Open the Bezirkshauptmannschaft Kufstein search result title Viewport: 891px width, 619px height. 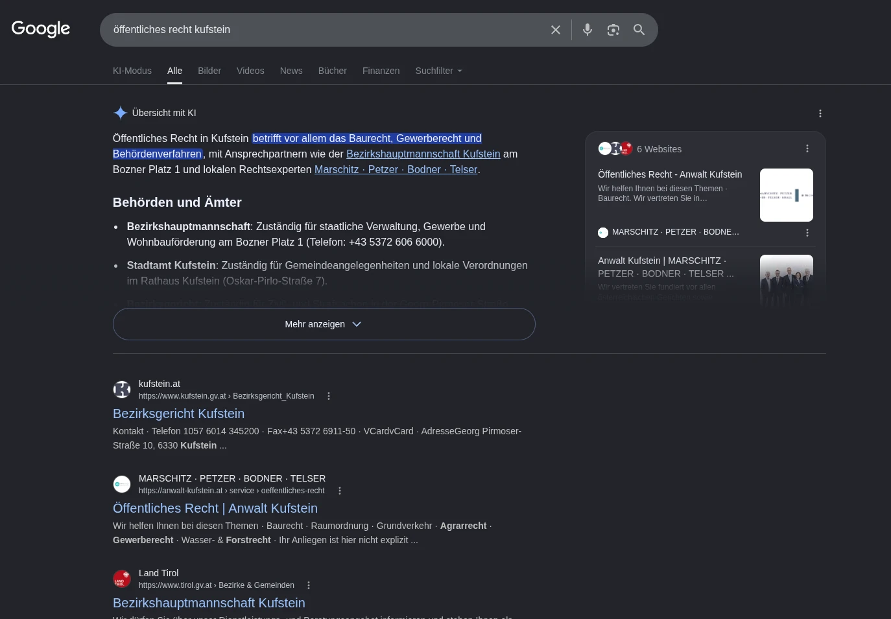(209, 603)
